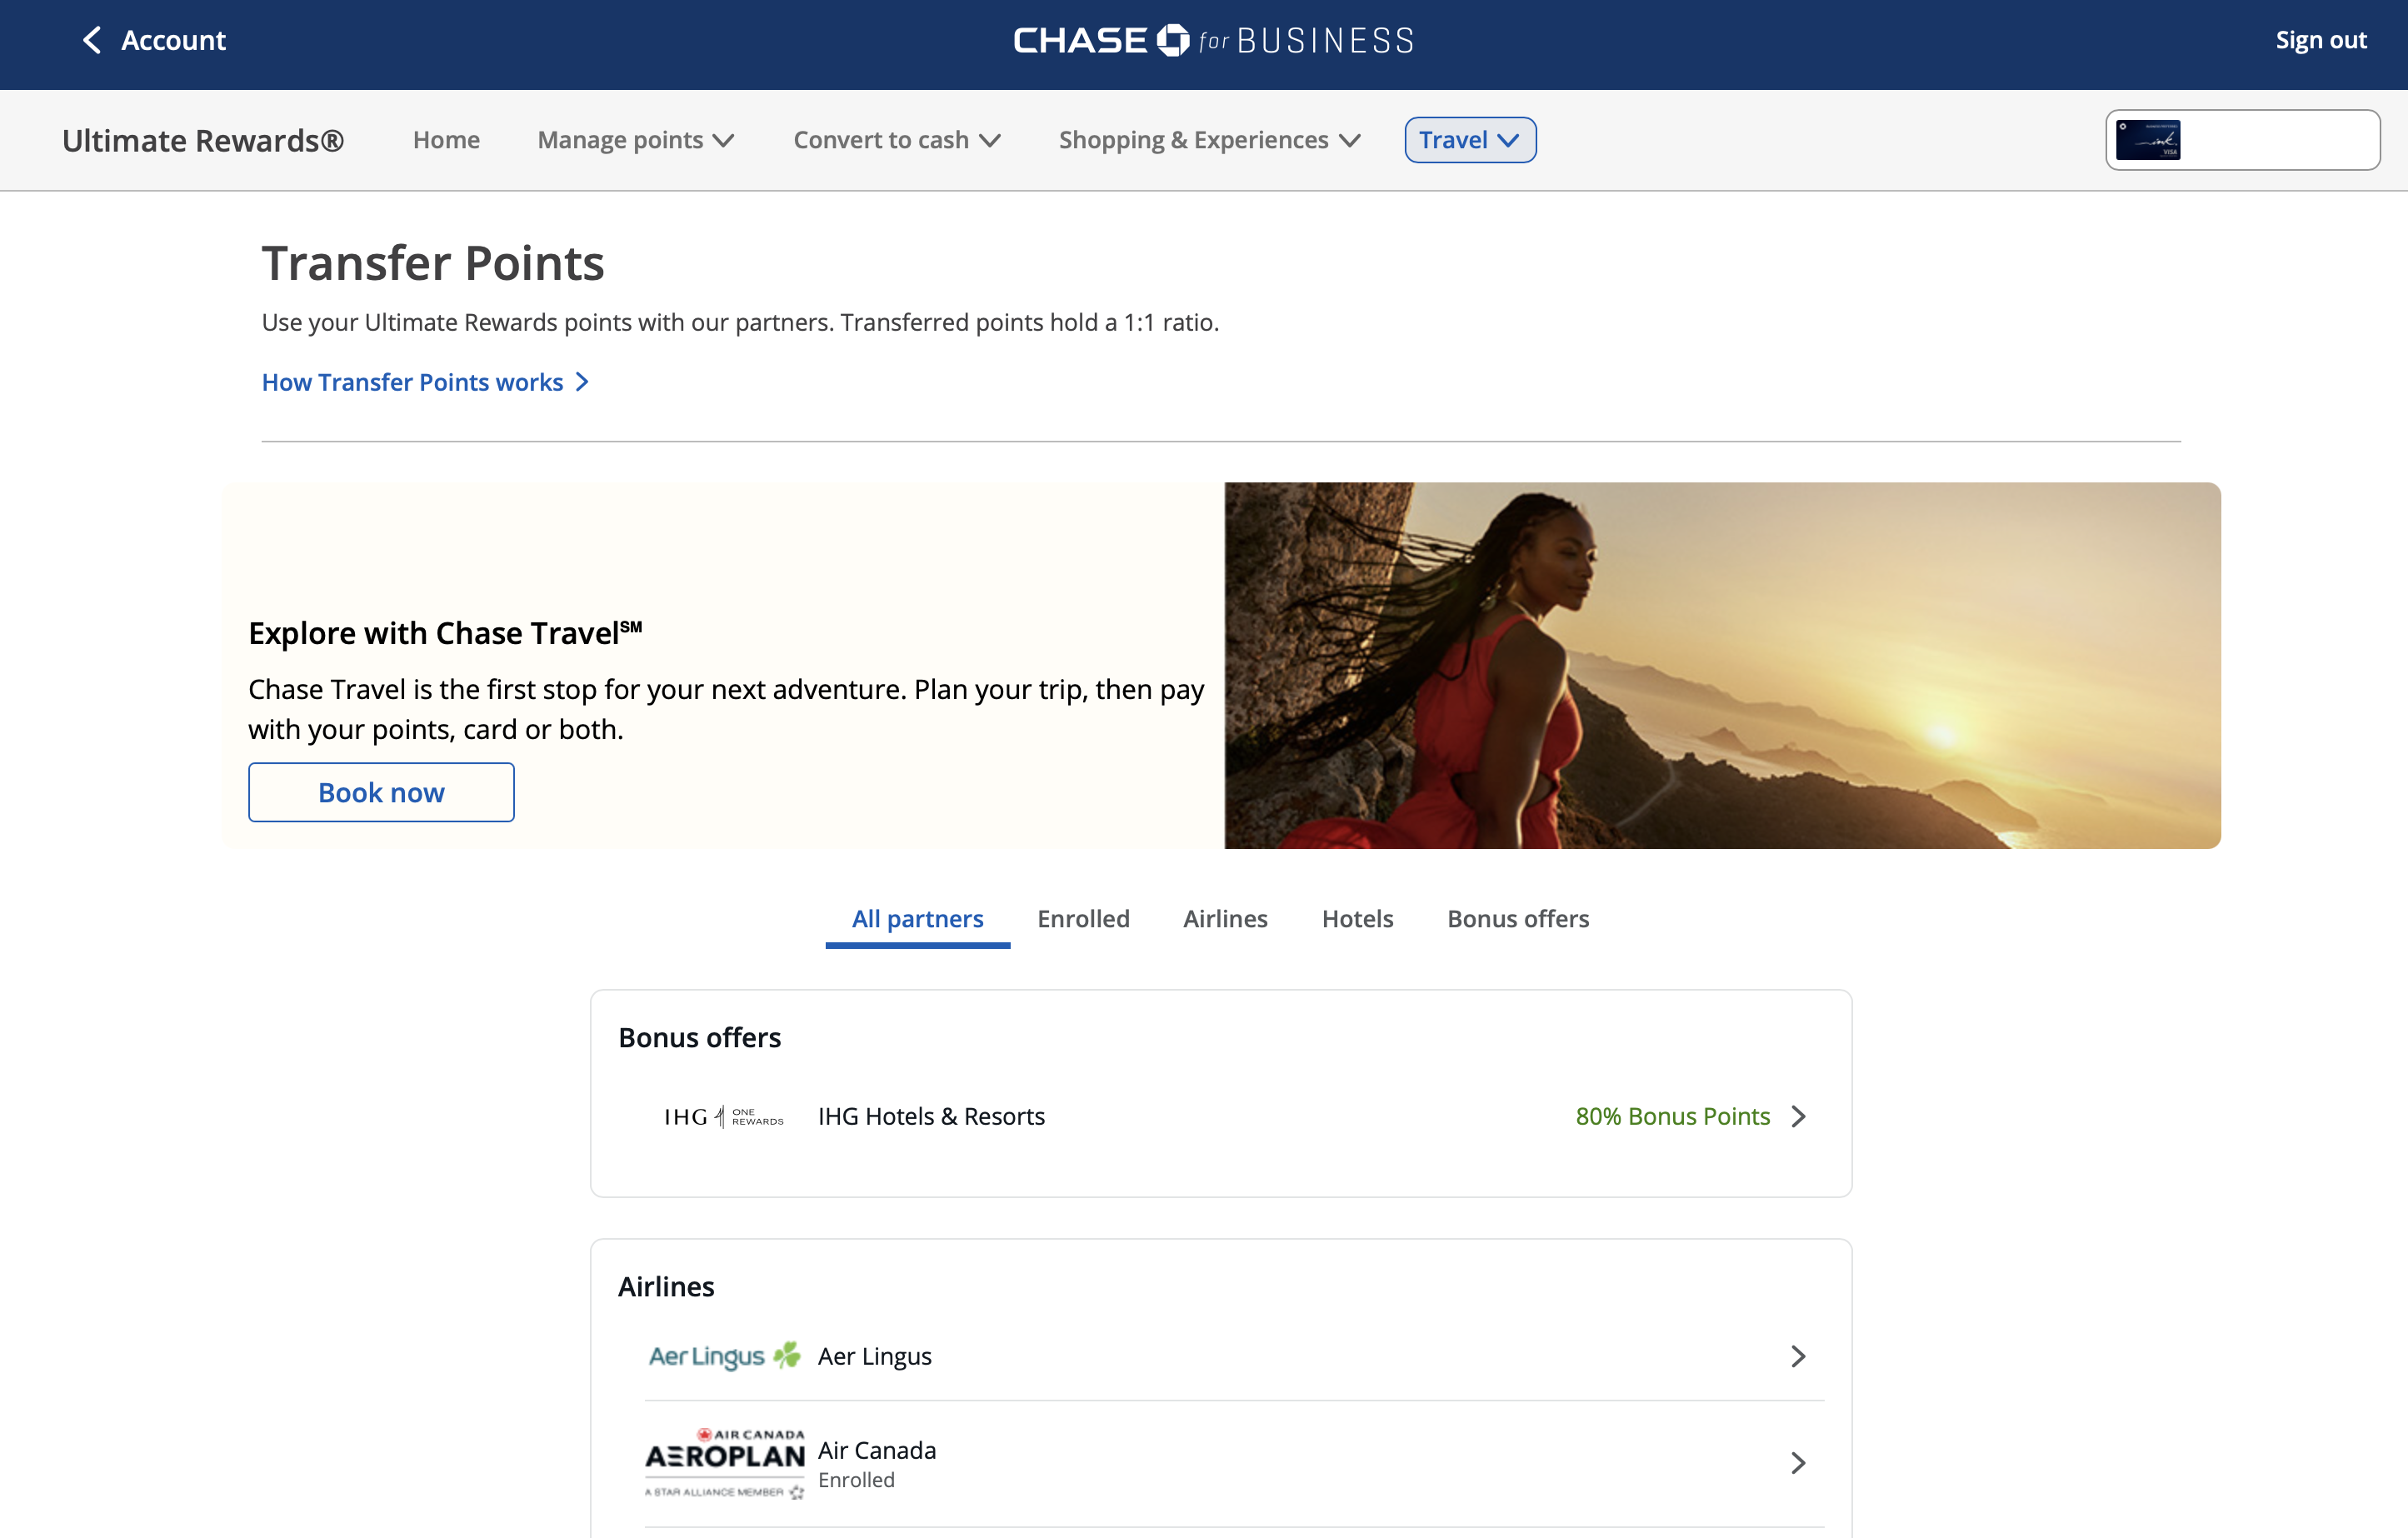Go to the Home menu item
2408x1538 pixels.
pos(446,140)
